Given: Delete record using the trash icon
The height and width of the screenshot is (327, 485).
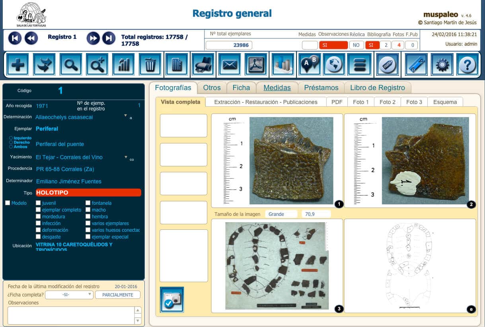Looking at the screenshot, I should (x=150, y=65).
